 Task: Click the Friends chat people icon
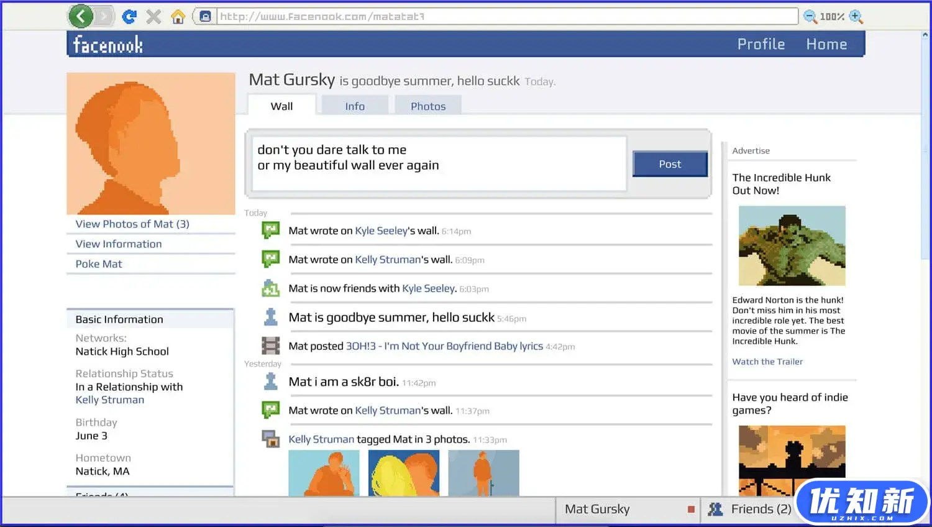tap(716, 510)
